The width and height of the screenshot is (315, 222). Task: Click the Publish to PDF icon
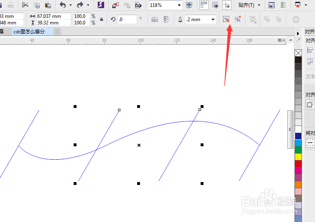138,5
